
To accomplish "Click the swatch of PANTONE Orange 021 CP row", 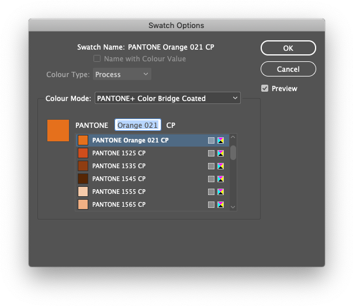I will [x=83, y=140].
